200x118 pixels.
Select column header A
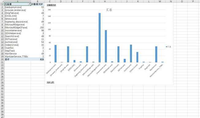coord(17,1)
